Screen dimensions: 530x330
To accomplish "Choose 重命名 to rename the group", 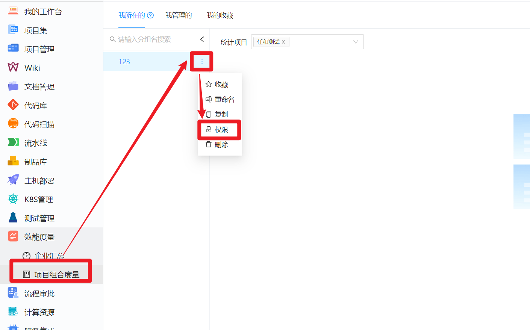I will (224, 99).
